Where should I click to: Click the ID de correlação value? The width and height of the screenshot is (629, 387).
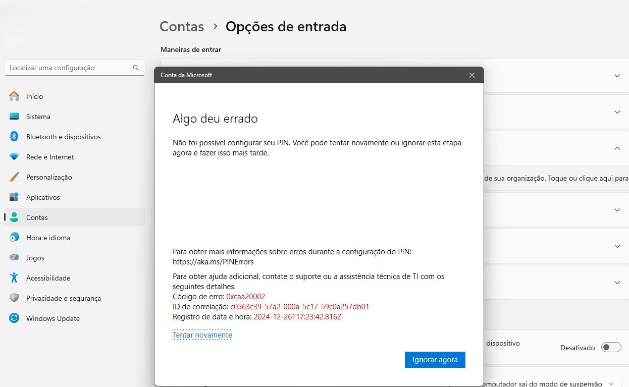pyautogui.click(x=300, y=307)
